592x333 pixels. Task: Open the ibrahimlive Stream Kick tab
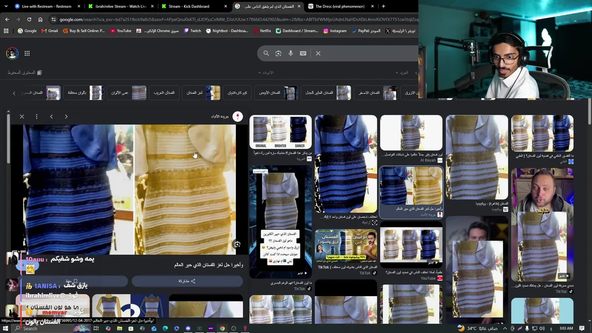pyautogui.click(x=120, y=6)
